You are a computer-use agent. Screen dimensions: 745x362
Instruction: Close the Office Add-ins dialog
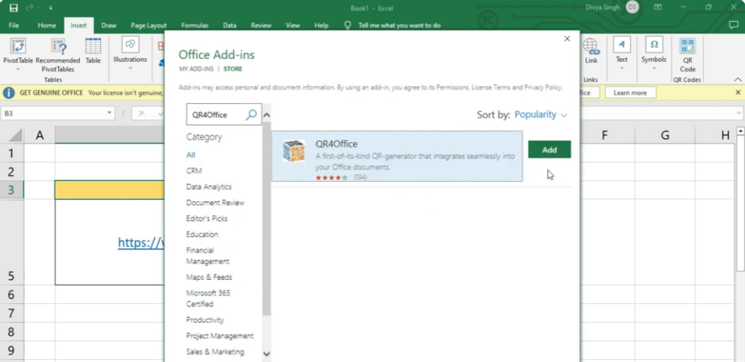coord(567,39)
